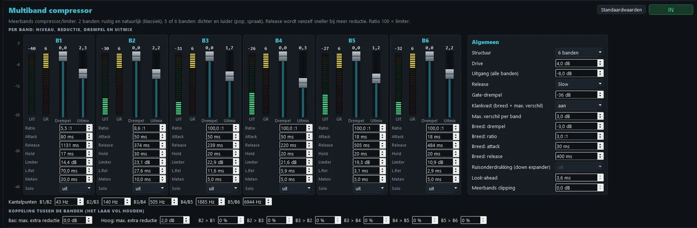Click the Gate-drempel field -36 dB
This screenshot has height=228, width=697.
tap(580, 95)
